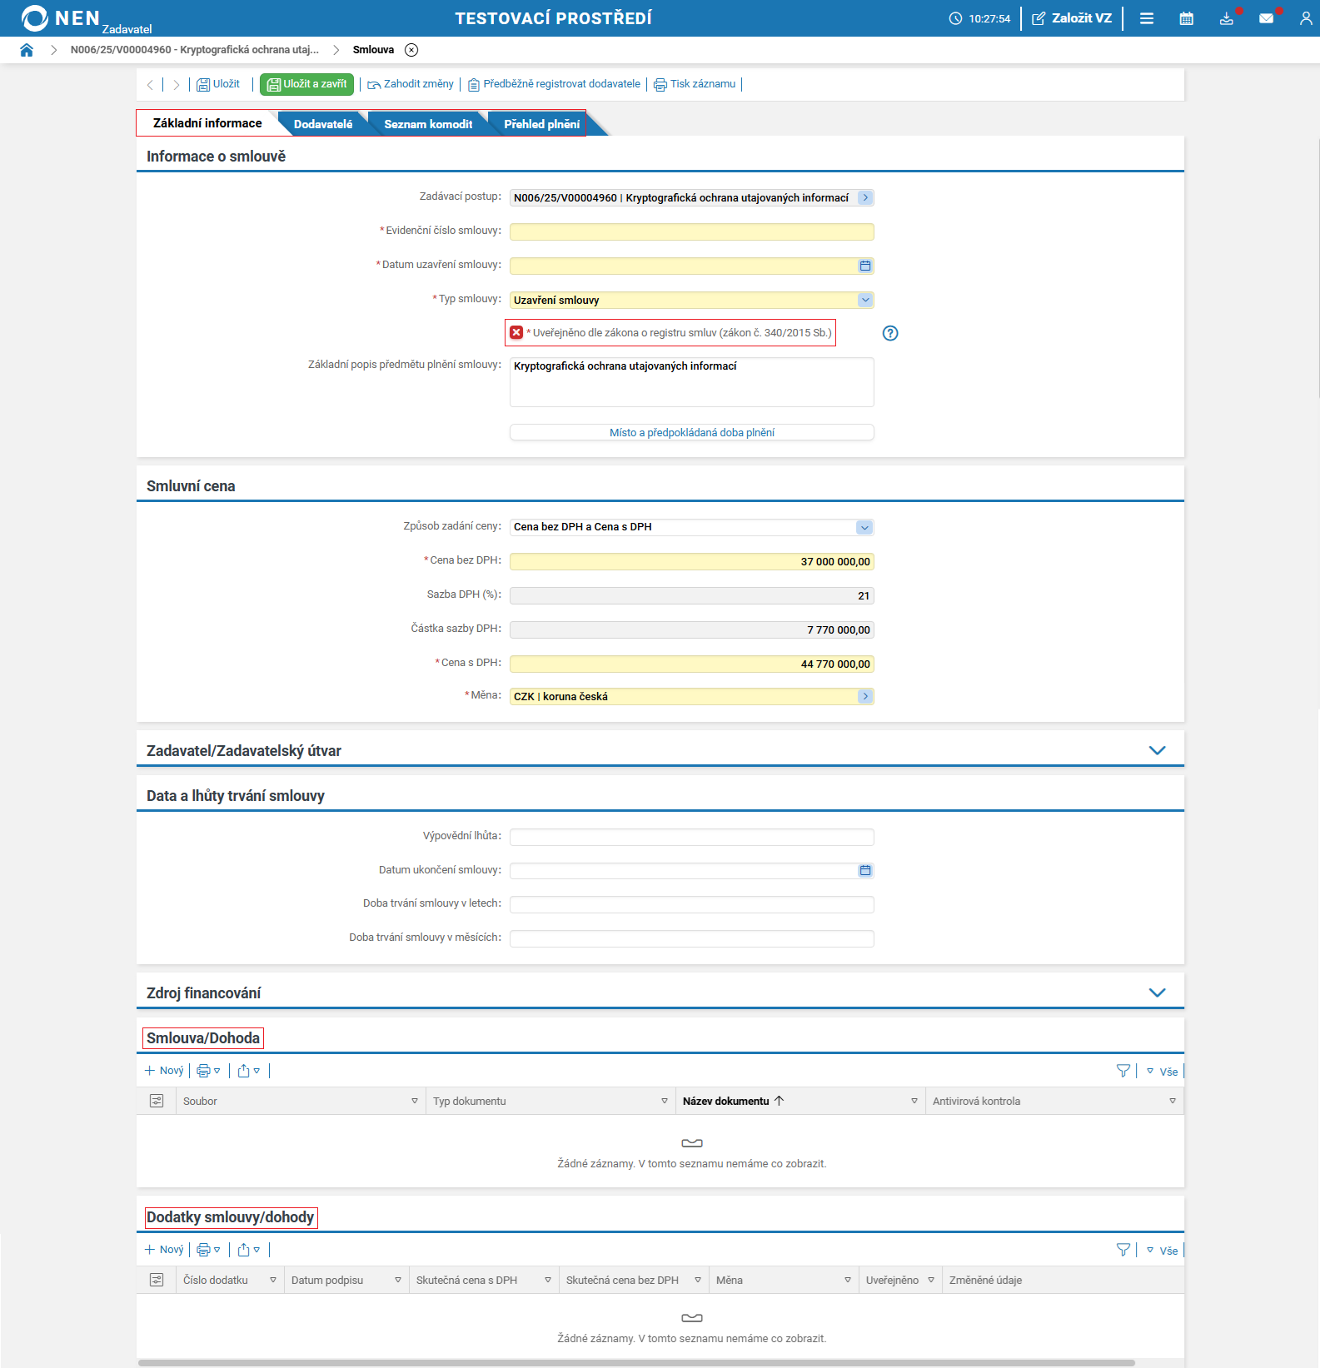The width and height of the screenshot is (1320, 1368).
Task: Open the hamburger menu icon
Action: 1147,18
